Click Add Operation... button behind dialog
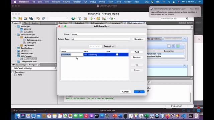 coord(154,39)
